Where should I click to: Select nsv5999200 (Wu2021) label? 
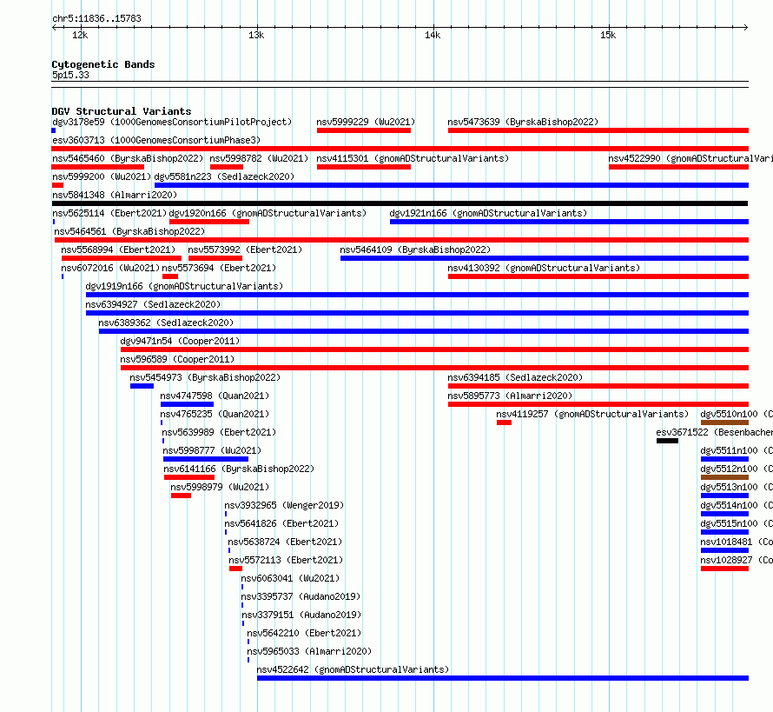coord(102,176)
